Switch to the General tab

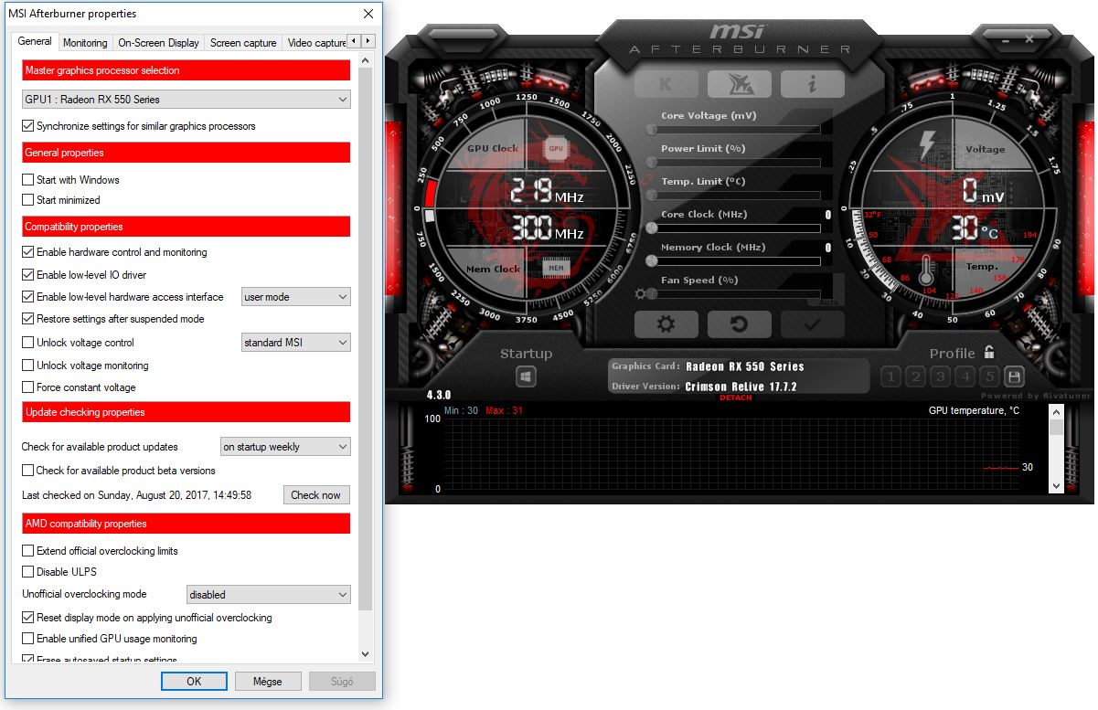coord(36,41)
